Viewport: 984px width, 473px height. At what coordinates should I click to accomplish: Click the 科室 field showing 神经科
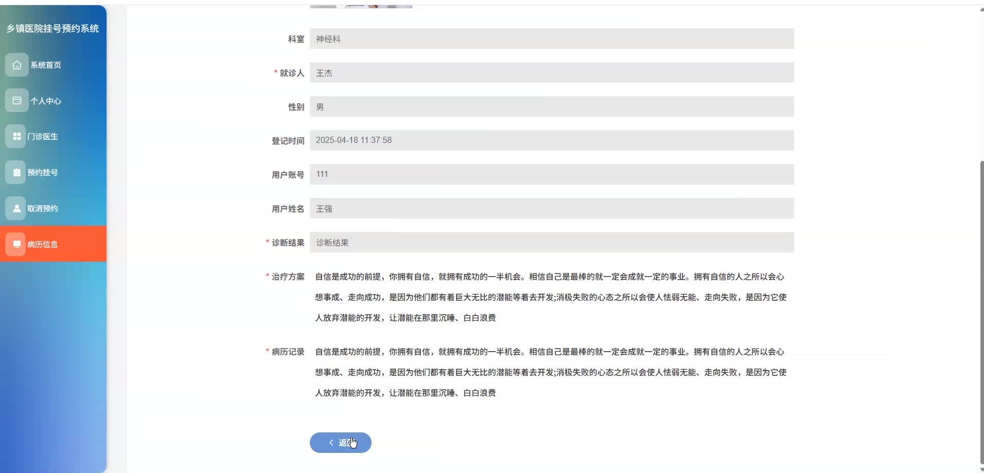click(552, 39)
